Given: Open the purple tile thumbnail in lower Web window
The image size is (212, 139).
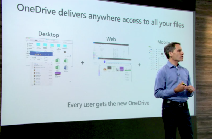Looking at the screenshot, I should pyautogui.click(x=122, y=69).
